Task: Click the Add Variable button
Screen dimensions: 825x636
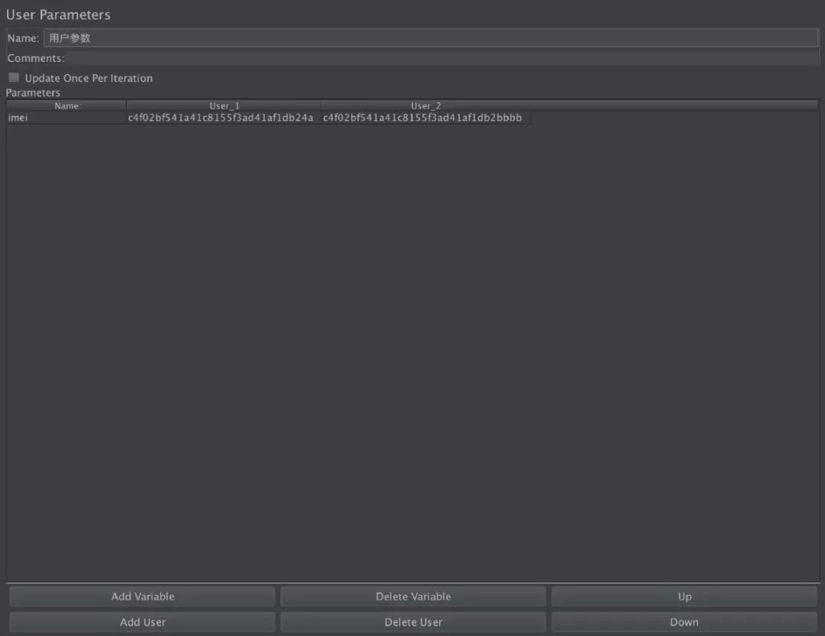Action: (x=143, y=596)
